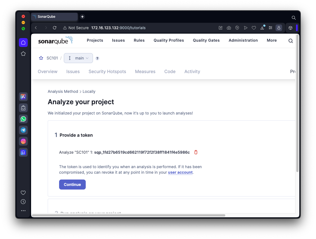Switch to Security Hotspots tab
Image resolution: width=316 pixels, height=239 pixels.
107,71
